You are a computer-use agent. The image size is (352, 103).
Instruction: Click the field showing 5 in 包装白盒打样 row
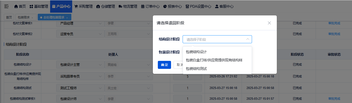[x=188, y=76]
